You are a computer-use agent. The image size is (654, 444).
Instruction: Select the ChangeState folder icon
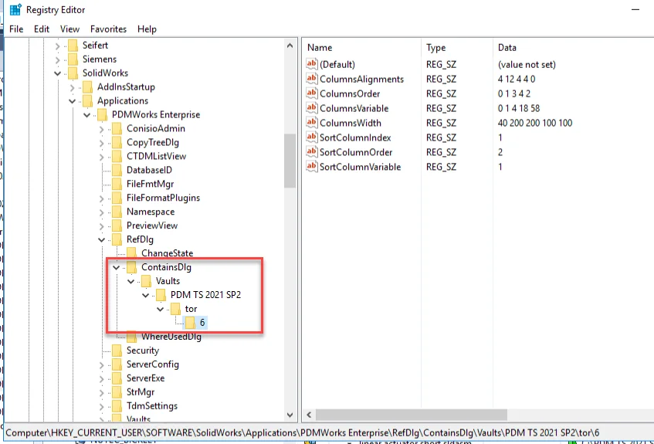coord(132,253)
